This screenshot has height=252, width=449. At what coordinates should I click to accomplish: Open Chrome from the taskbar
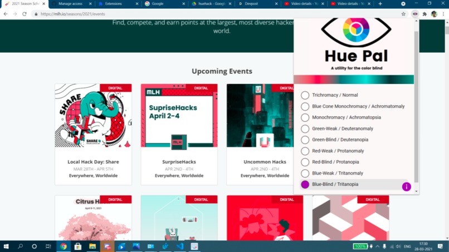[64, 246]
